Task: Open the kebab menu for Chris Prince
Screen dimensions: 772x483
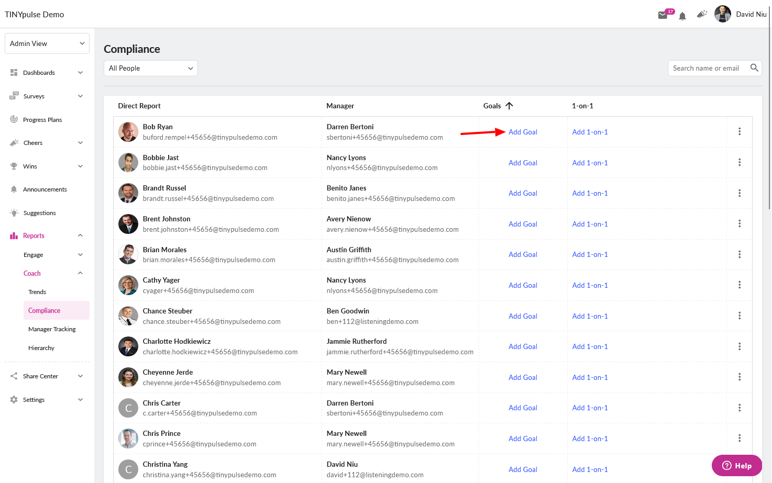Action: [740, 438]
